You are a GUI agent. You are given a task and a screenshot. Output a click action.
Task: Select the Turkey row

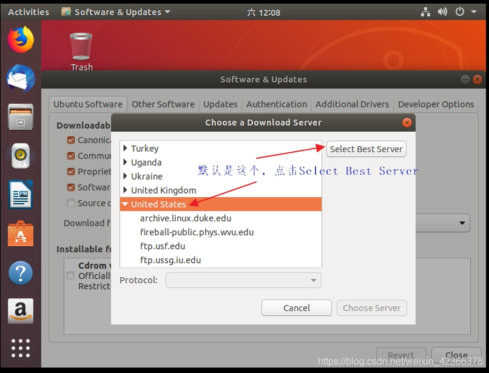(x=221, y=148)
